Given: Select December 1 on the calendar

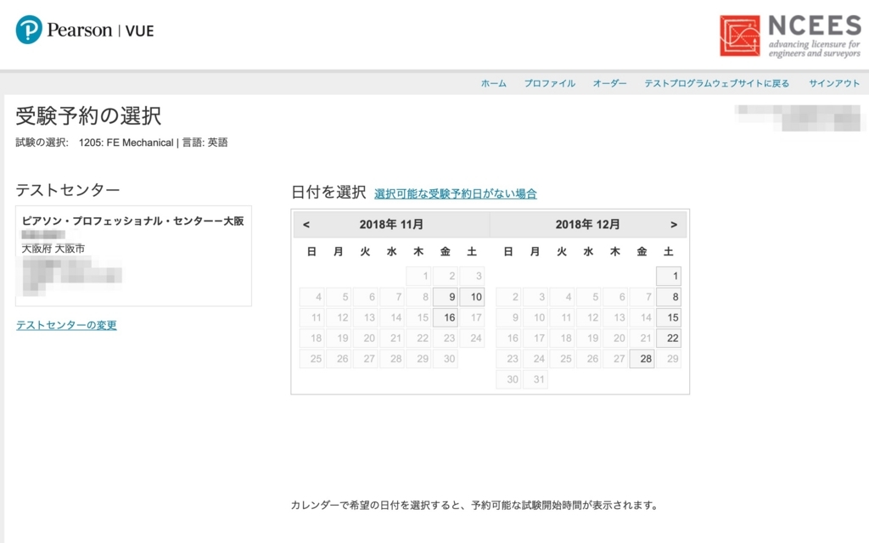Looking at the screenshot, I should [x=669, y=276].
